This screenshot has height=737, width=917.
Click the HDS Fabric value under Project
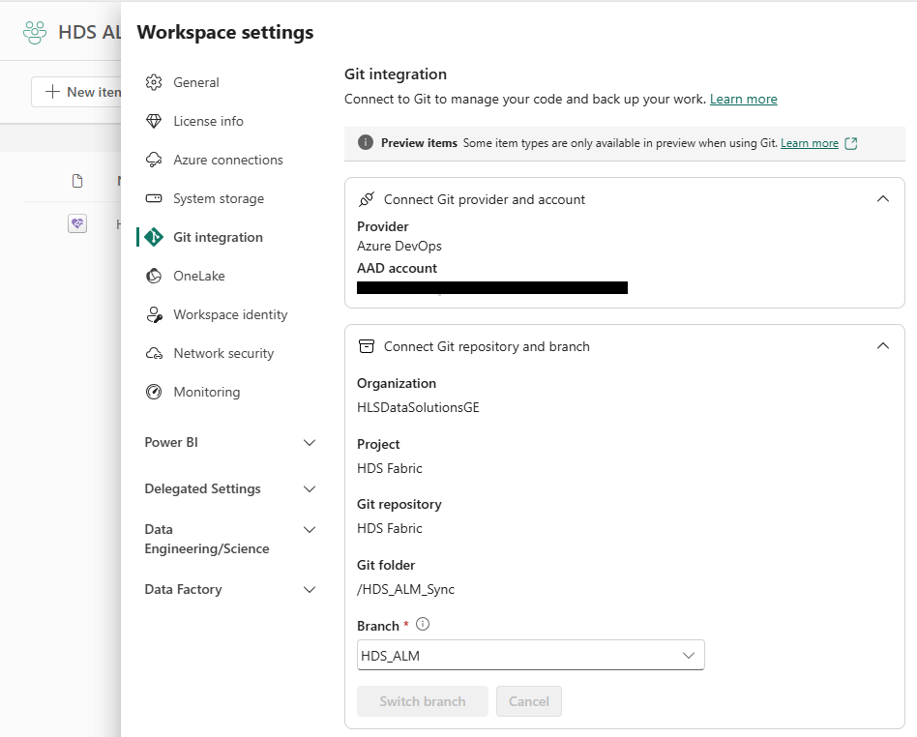(390, 468)
